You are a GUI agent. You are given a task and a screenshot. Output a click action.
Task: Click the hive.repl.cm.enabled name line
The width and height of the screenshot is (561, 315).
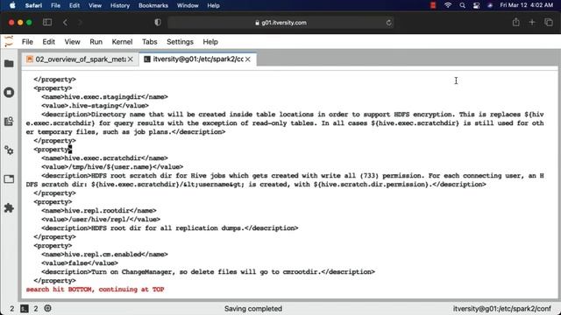click(104, 255)
